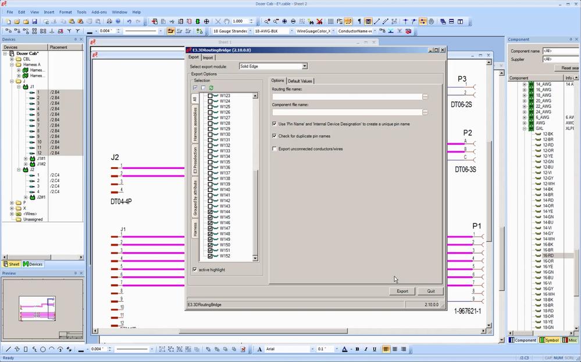Check the W130 wire checkbox
The image size is (581, 362).
pyautogui.click(x=210, y=135)
